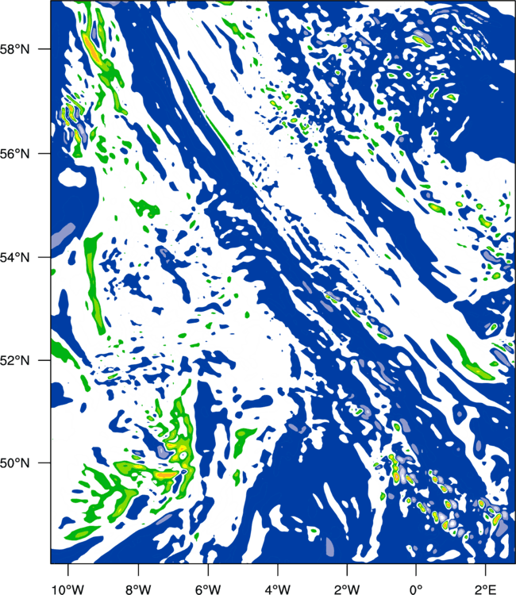The image size is (516, 595).
Task: Click the 4°W longitude label
Action: tap(278, 589)
